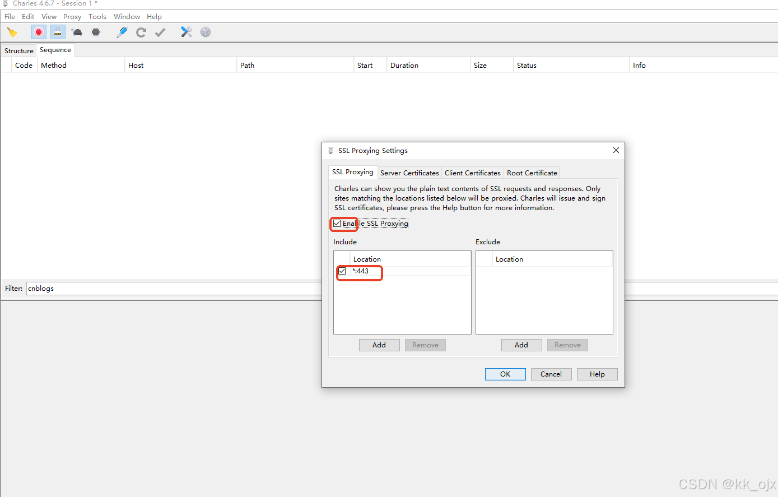The height and width of the screenshot is (497, 778).
Task: Toggle the red Record button
Action: [39, 32]
